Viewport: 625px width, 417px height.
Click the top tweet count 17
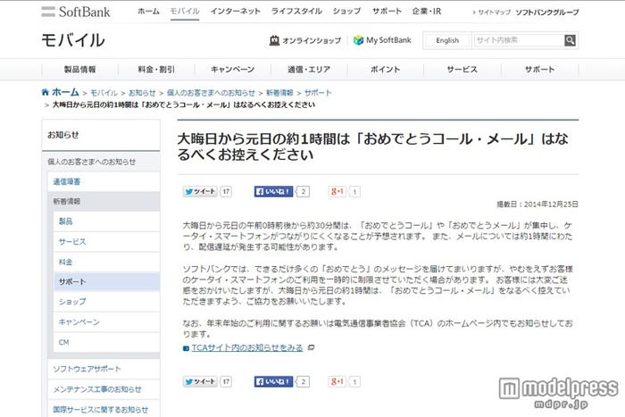coord(226,192)
